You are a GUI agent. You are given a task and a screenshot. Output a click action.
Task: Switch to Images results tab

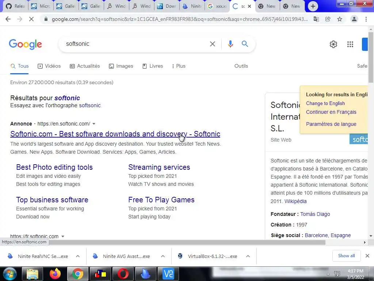[121, 66]
